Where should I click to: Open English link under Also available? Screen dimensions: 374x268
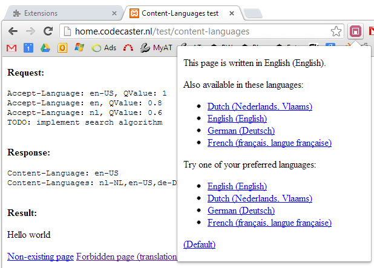coord(237,119)
